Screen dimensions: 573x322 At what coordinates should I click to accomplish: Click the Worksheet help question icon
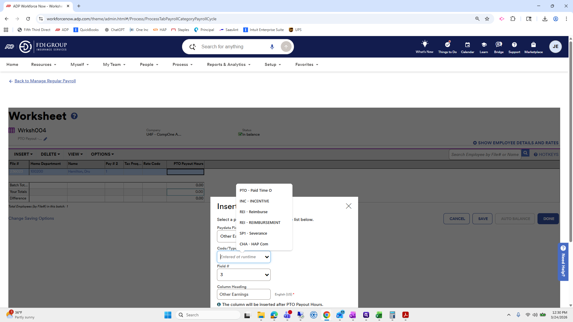pos(74,116)
